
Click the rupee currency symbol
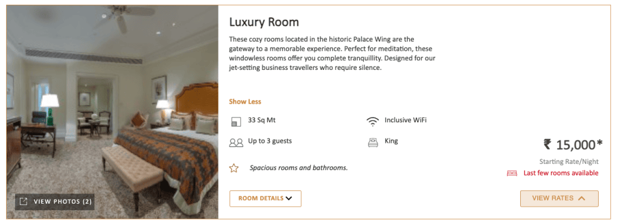click(x=547, y=144)
